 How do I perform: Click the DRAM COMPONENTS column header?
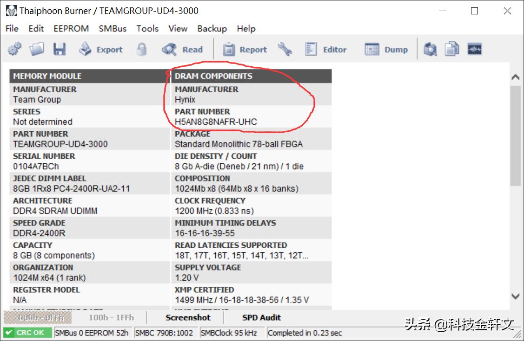click(251, 76)
